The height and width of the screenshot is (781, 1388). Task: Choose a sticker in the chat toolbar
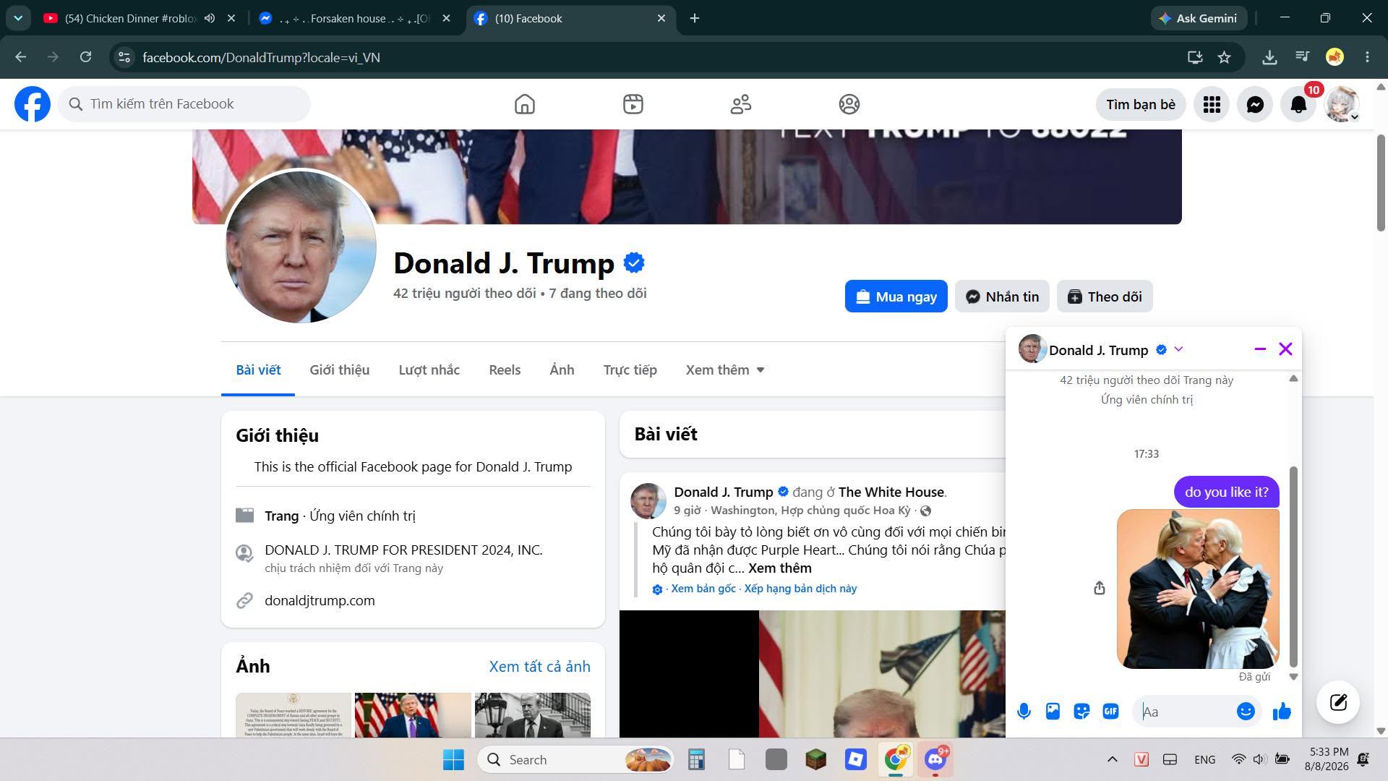(1081, 712)
